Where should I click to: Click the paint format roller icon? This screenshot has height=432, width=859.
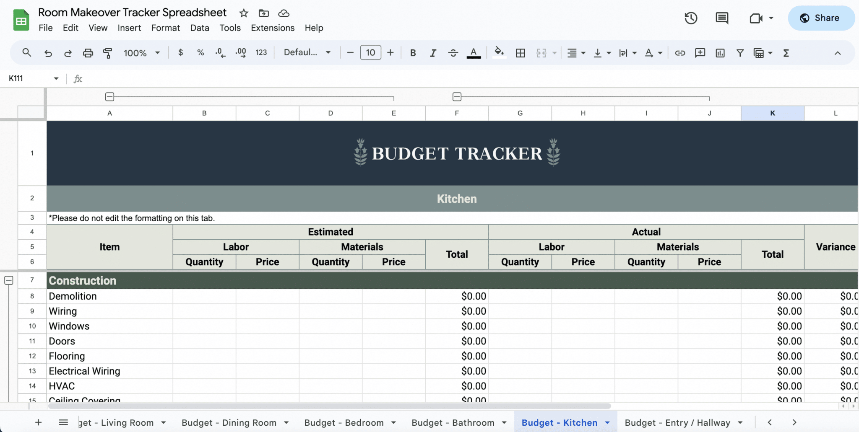click(x=108, y=53)
